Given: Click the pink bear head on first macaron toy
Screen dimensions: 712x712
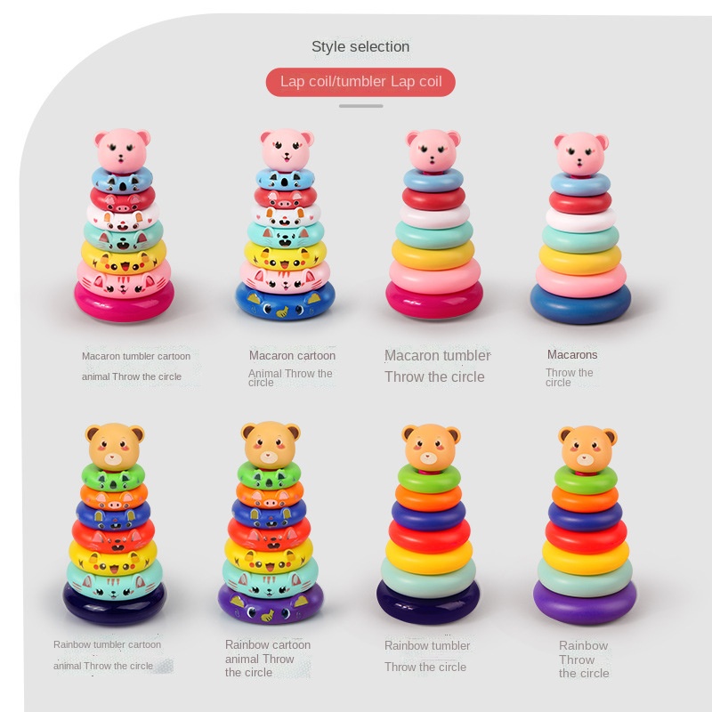Looking at the screenshot, I should 122,150.
